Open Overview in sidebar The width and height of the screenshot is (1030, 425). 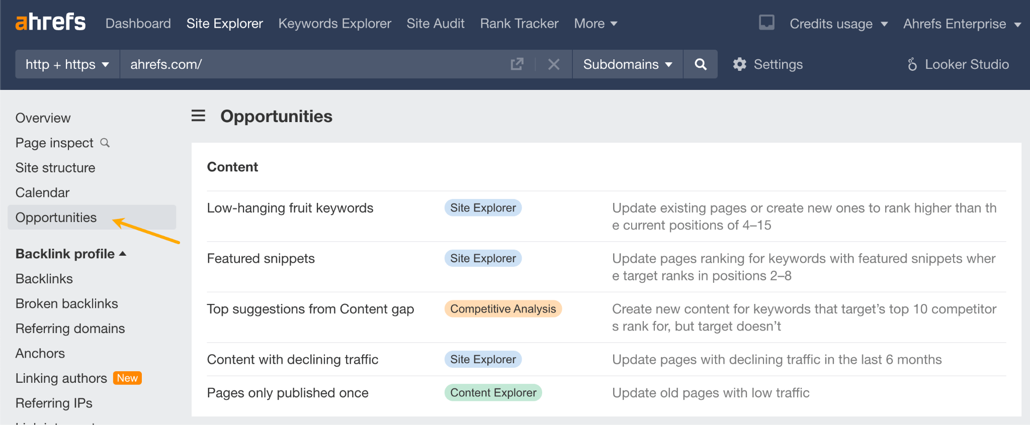click(x=43, y=118)
